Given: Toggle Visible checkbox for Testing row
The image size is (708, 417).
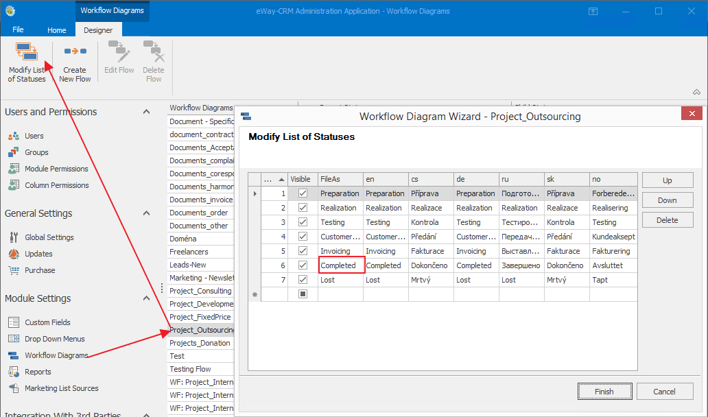Looking at the screenshot, I should coord(303,222).
